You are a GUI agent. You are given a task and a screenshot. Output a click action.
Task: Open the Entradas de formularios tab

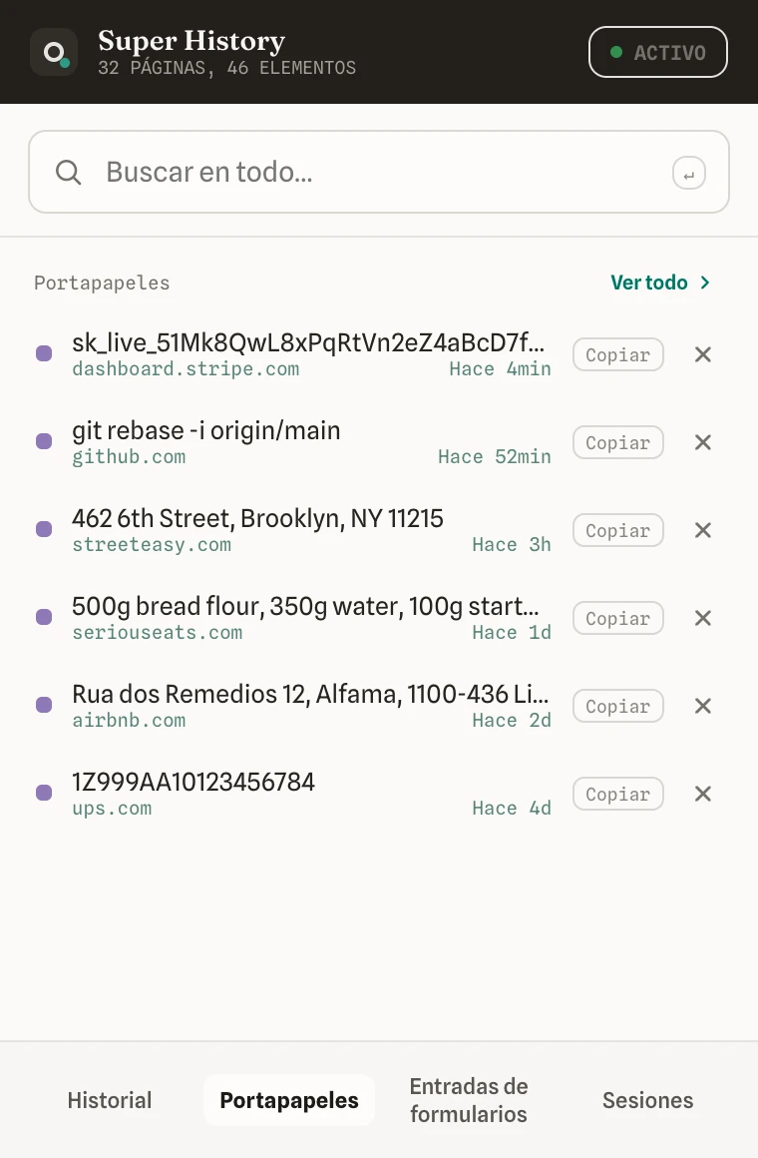[x=469, y=1100]
